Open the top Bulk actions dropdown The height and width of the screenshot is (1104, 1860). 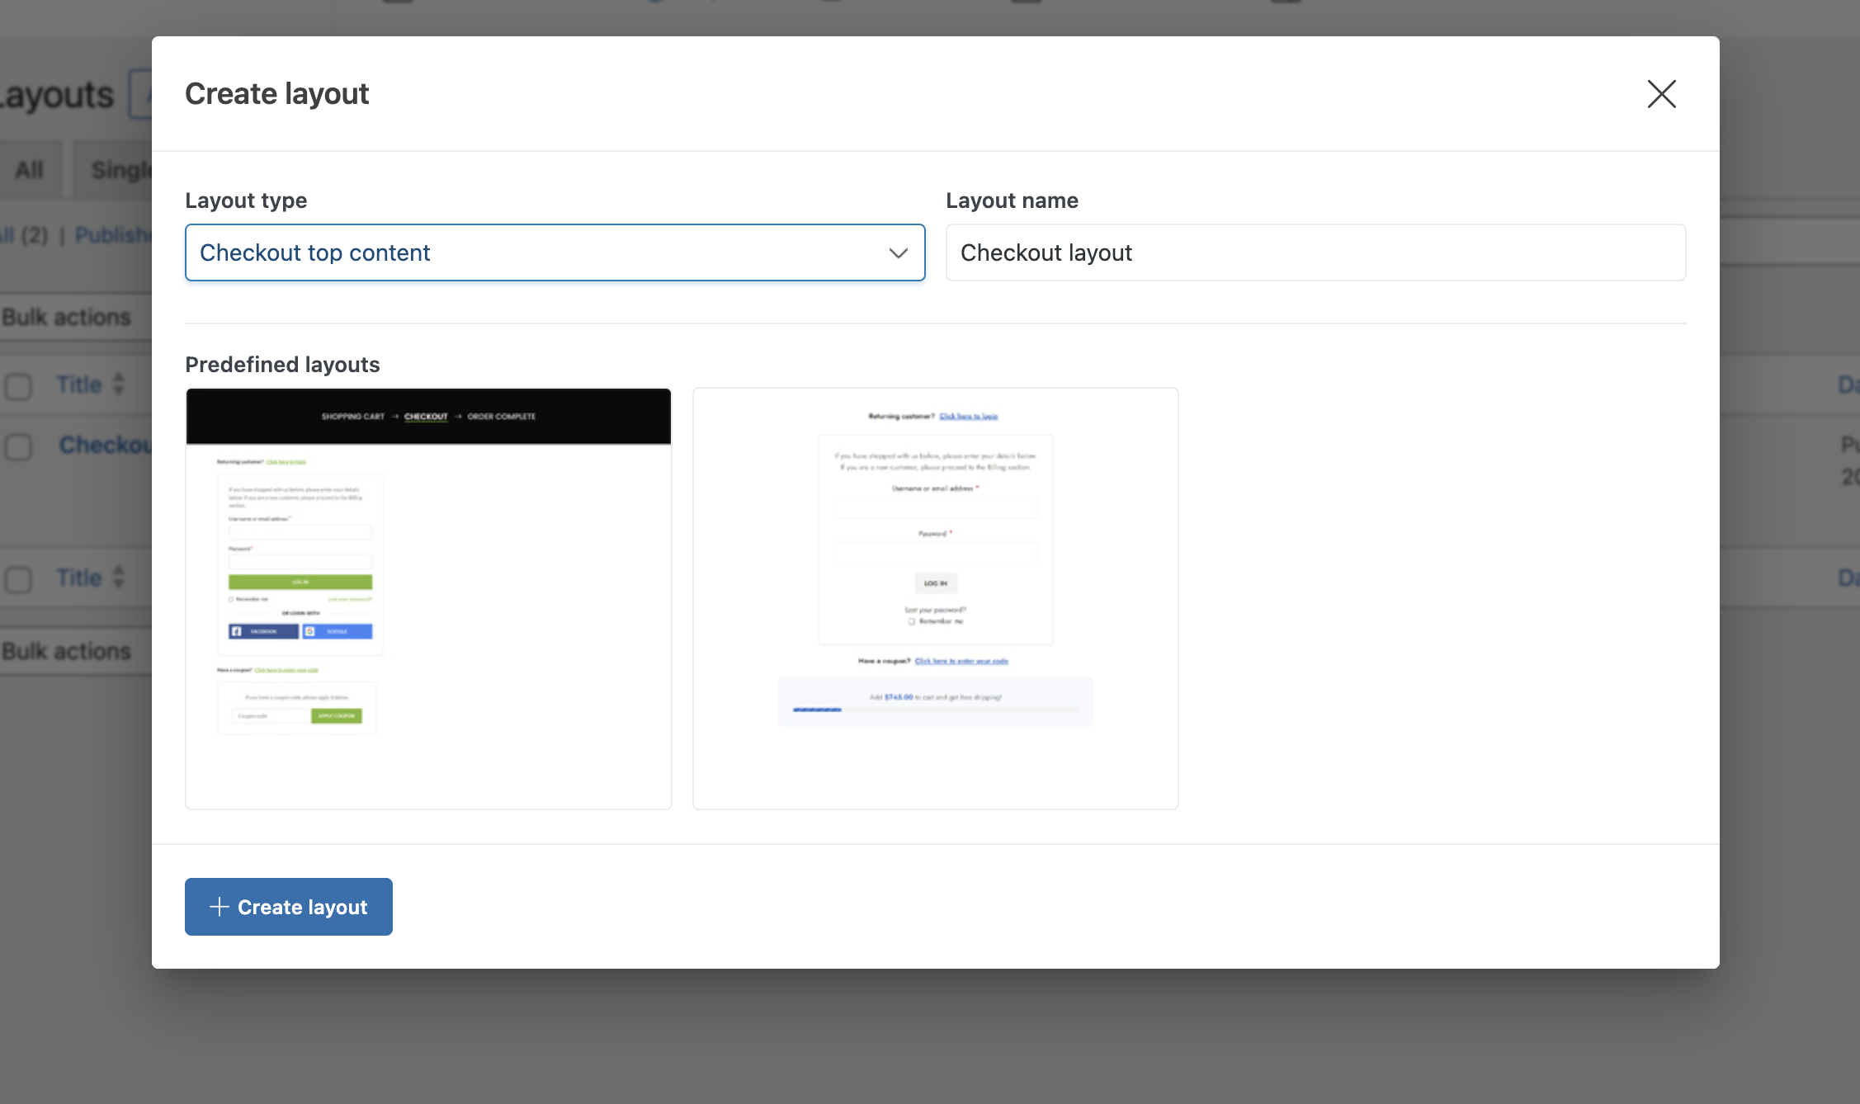[74, 317]
